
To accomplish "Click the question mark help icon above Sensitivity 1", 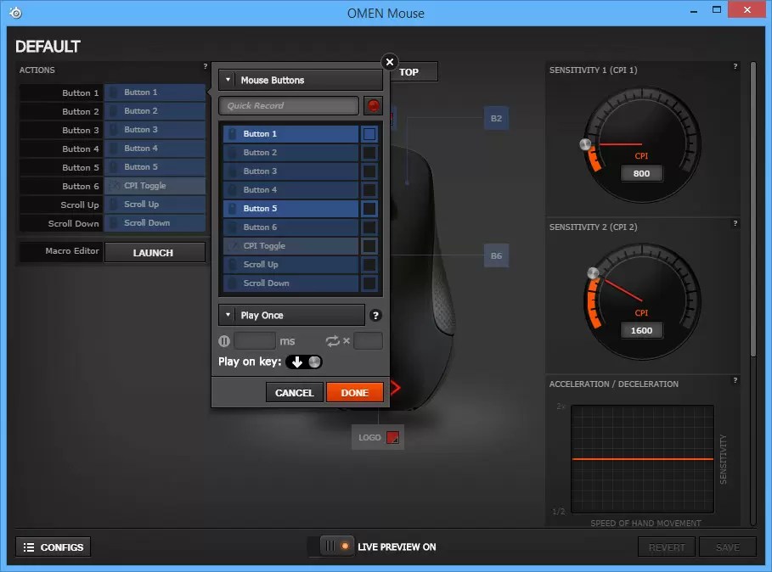I will tap(735, 66).
